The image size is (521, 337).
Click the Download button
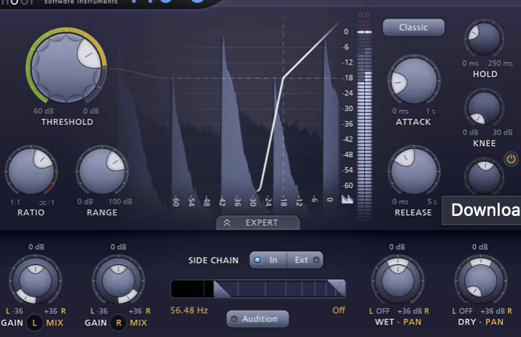[x=482, y=210]
